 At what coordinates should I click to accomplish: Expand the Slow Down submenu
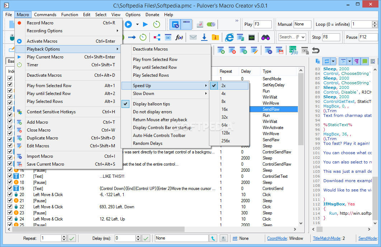tap(166, 93)
